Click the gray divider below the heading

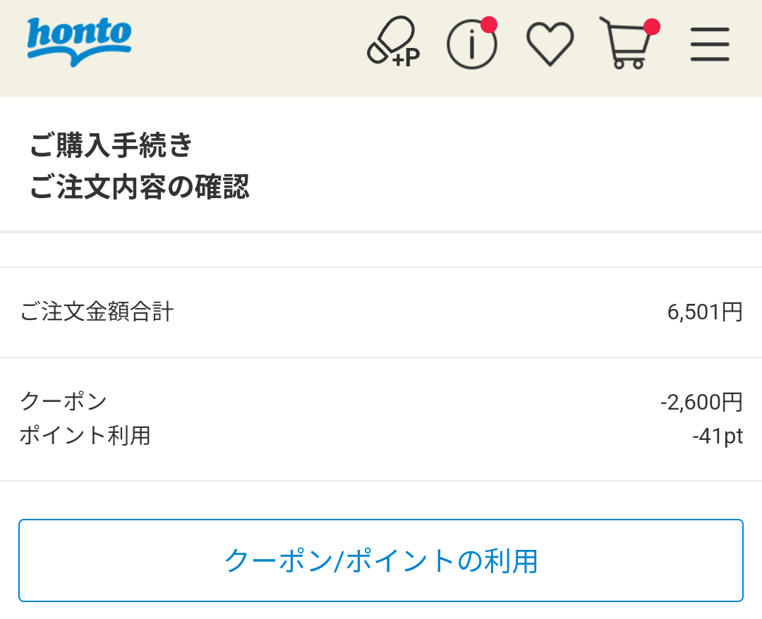381,232
